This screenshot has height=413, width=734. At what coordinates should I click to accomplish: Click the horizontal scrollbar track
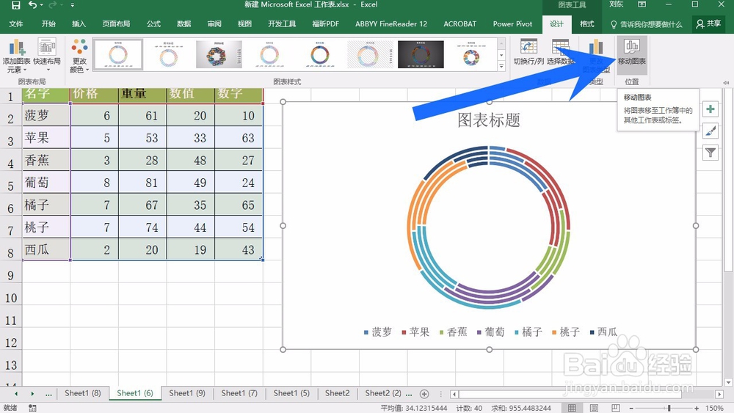tap(587, 394)
